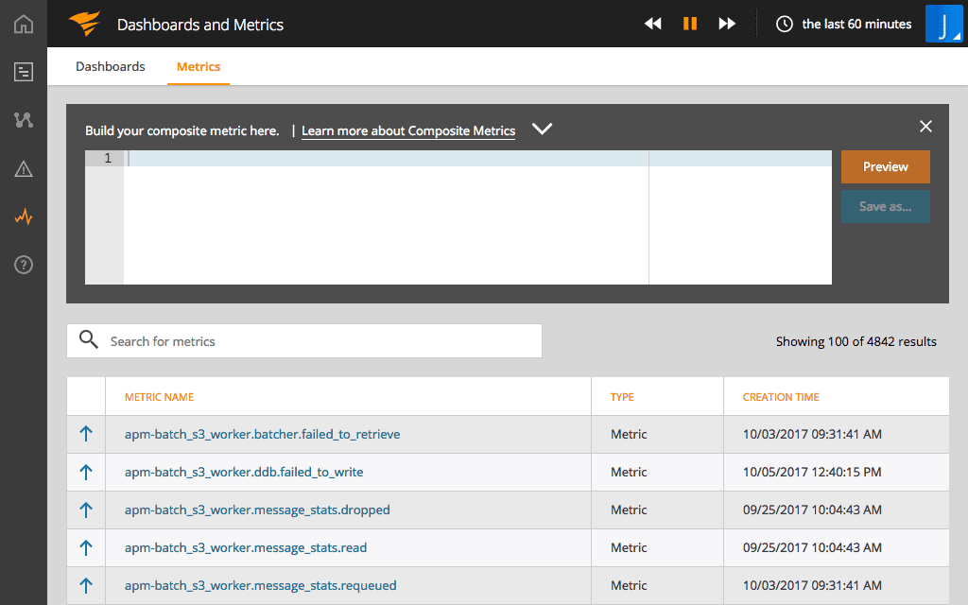Open the Home icon in sidebar
The height and width of the screenshot is (605, 968).
pos(24,24)
